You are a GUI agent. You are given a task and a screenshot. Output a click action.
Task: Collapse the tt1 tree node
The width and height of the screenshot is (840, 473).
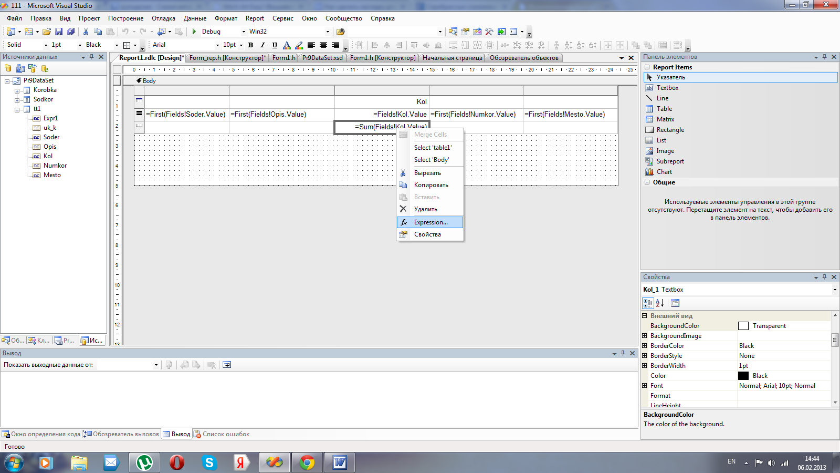[17, 109]
